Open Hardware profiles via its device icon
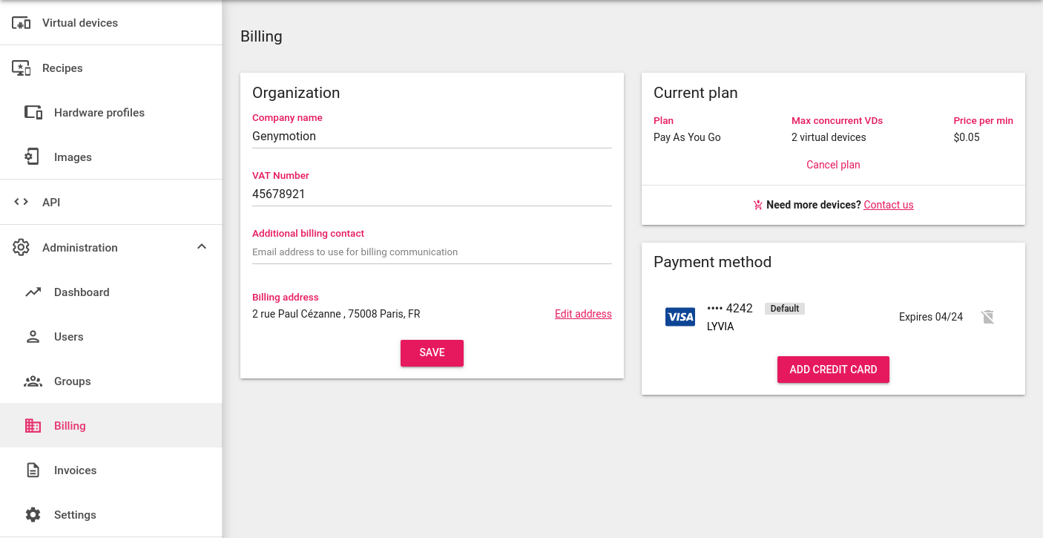This screenshot has height=538, width=1043. coord(33,113)
